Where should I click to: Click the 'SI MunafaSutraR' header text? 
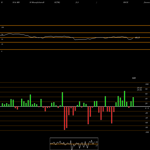pos(37,2)
